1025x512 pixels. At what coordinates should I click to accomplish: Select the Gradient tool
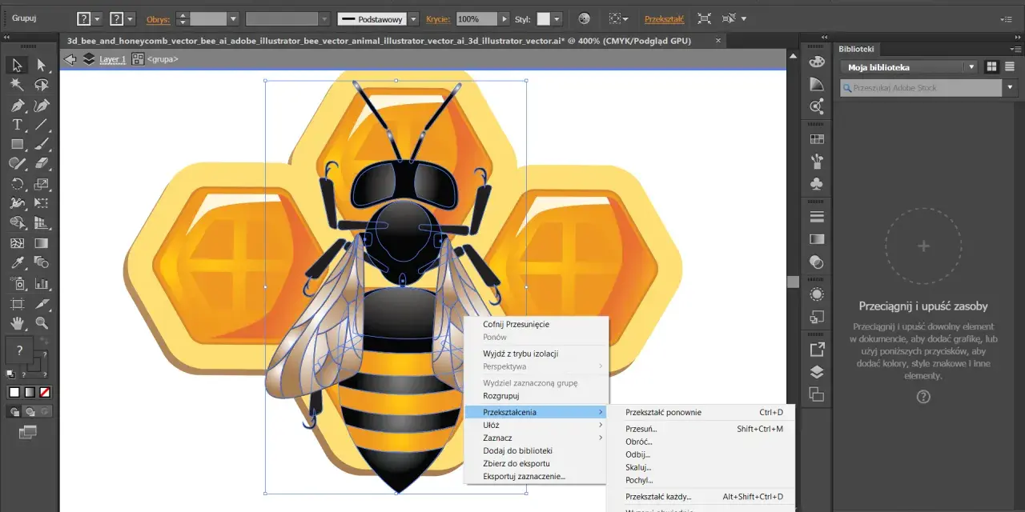[x=42, y=244]
